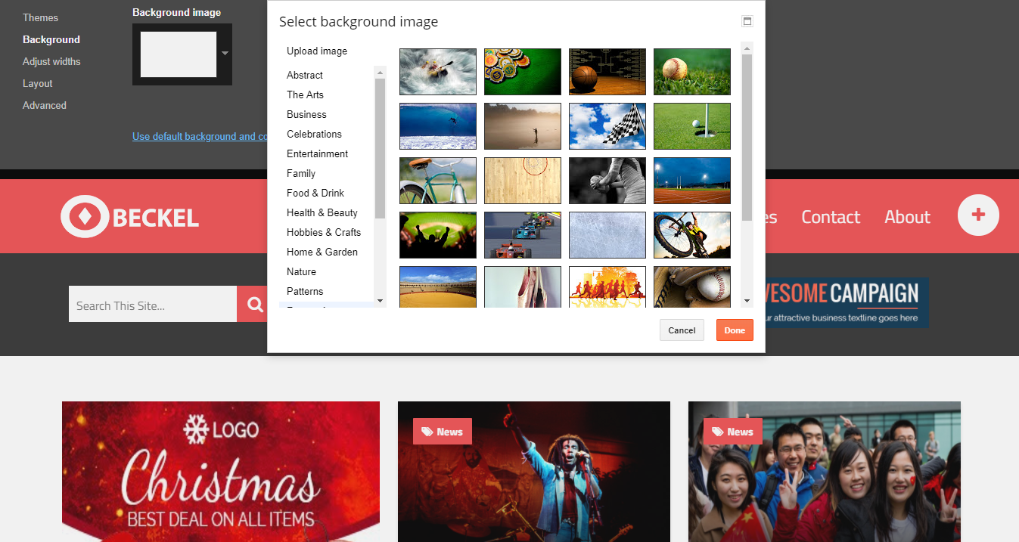Click the News tag on the group photo
The width and height of the screenshot is (1019, 542).
coord(733,432)
